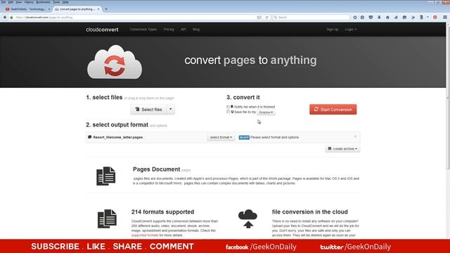The height and width of the screenshot is (253, 450).
Task: Click the chat bubble icon in toolbar
Action: tap(404, 17)
